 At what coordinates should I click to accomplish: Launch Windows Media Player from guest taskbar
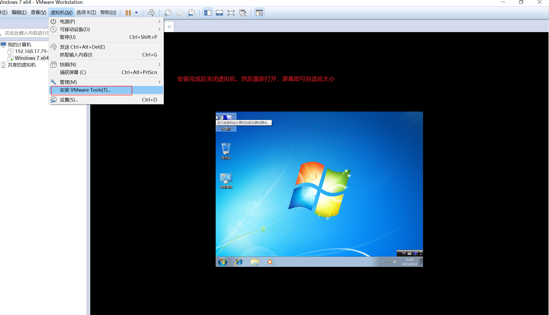(x=270, y=262)
